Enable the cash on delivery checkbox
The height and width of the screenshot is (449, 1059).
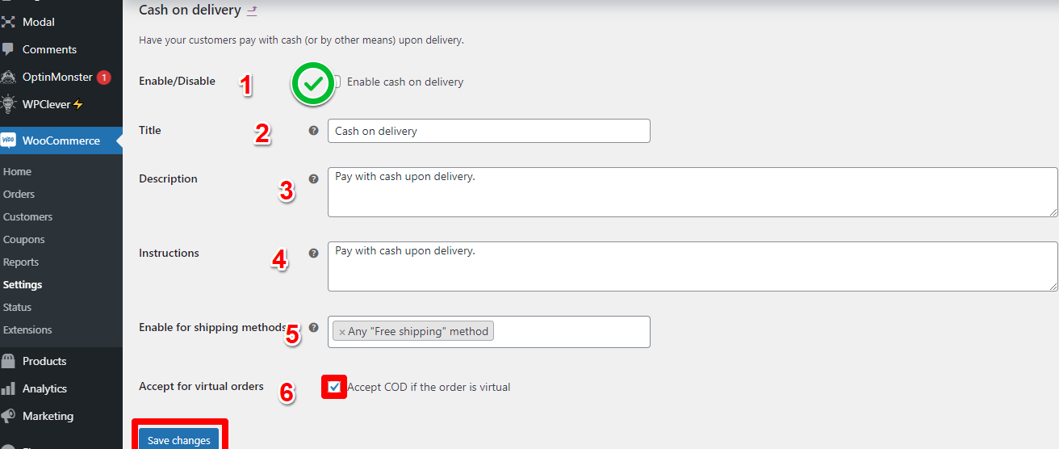click(337, 82)
